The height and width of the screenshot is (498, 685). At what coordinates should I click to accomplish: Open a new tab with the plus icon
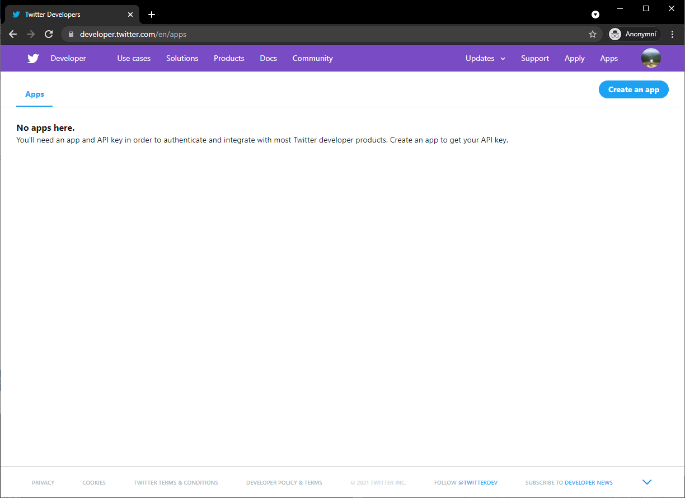(x=152, y=15)
